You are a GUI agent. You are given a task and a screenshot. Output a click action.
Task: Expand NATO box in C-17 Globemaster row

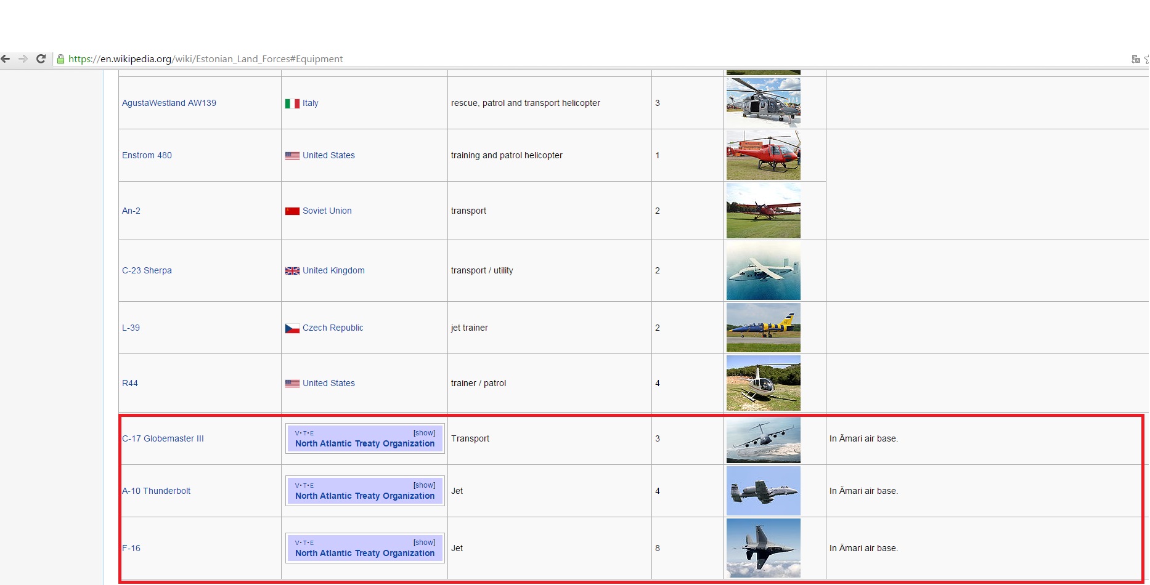(x=424, y=433)
